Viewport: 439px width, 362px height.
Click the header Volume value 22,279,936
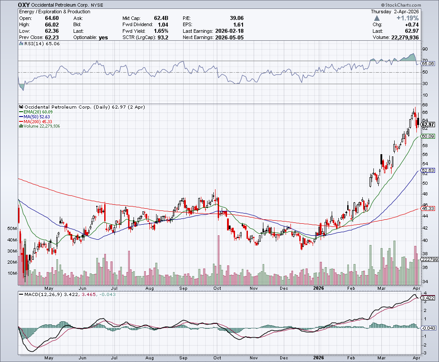pos(405,38)
